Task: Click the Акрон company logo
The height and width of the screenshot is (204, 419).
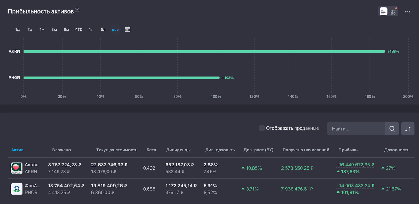Action: 17,168
